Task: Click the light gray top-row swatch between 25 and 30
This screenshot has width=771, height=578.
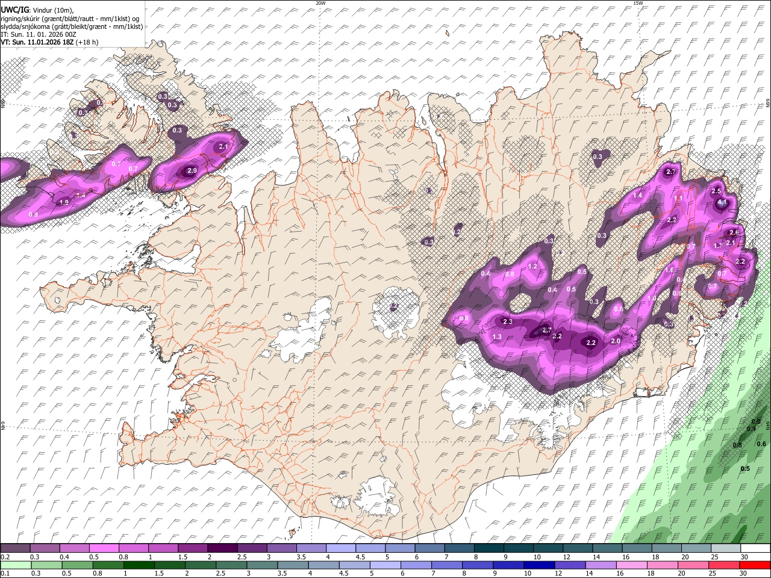Action: click(x=725, y=548)
